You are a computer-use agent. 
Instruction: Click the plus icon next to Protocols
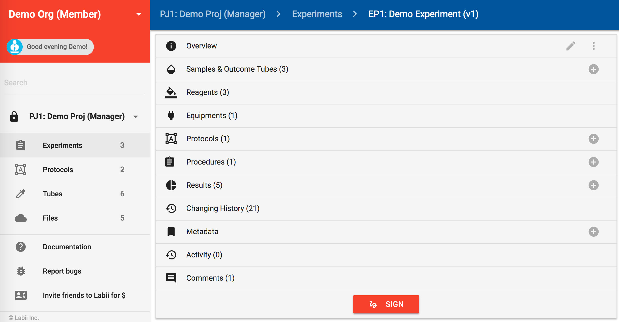tap(594, 139)
